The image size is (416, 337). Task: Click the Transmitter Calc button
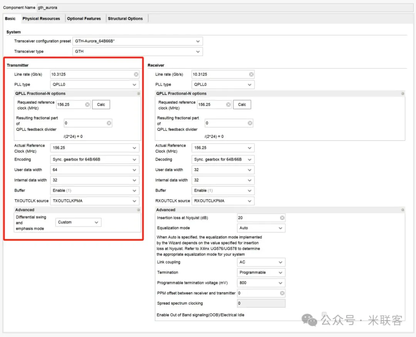101,105
